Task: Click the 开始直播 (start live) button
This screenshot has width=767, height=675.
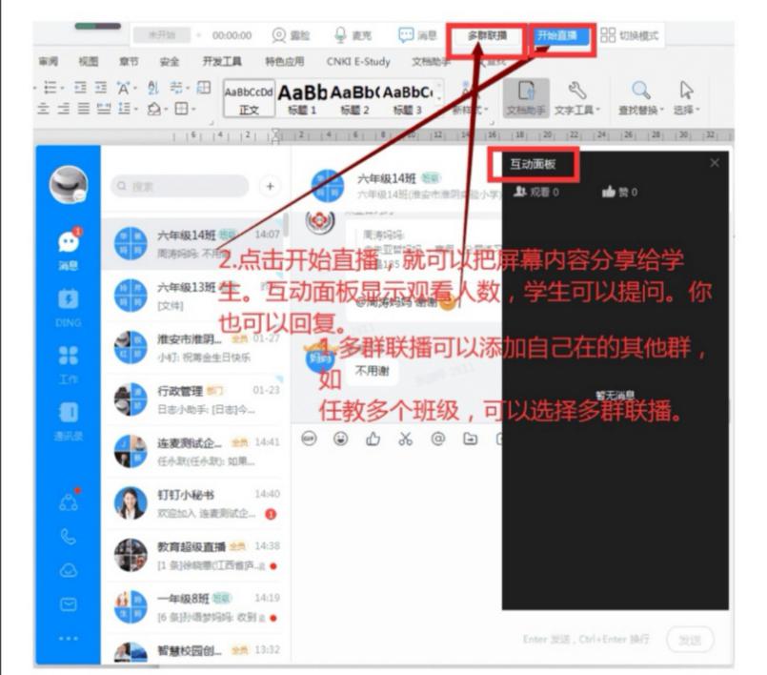Action: tap(562, 36)
